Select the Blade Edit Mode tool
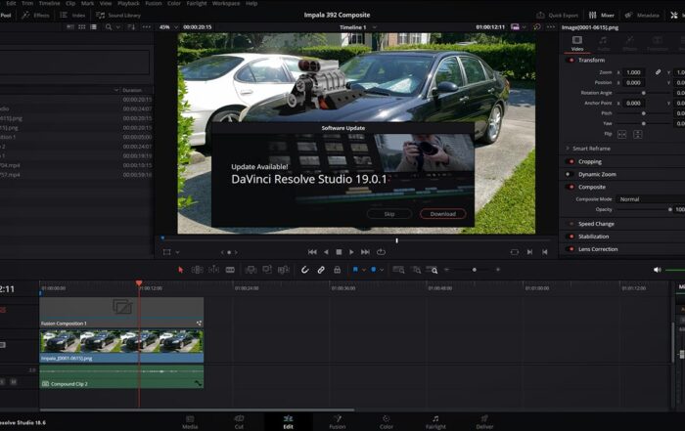This screenshot has height=431, width=685. click(x=230, y=270)
